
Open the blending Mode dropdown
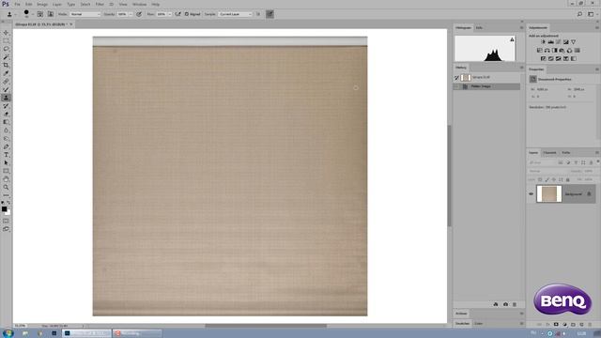85,14
